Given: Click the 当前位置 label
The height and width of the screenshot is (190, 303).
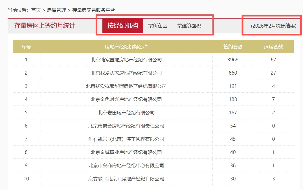Looking at the screenshot, I should [18, 10].
